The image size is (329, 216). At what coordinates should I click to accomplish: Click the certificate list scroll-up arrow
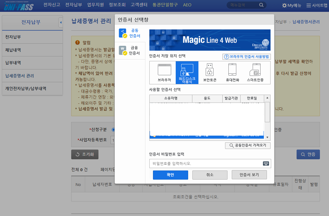coord(267,98)
